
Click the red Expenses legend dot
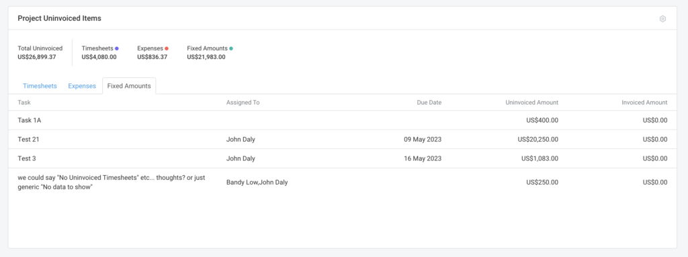coord(167,49)
